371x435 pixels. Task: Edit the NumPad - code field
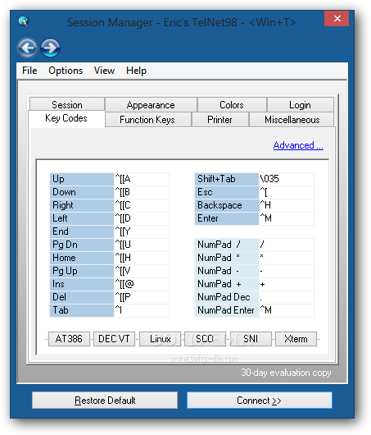[287, 271]
